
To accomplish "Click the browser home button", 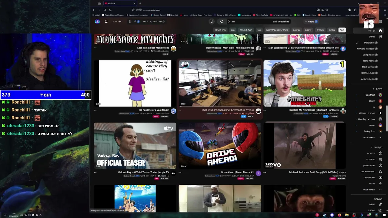I will point(110,10).
